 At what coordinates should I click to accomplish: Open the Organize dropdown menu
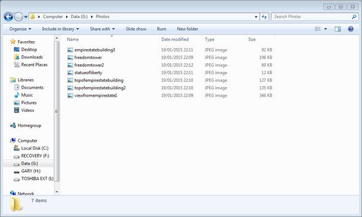[20, 29]
